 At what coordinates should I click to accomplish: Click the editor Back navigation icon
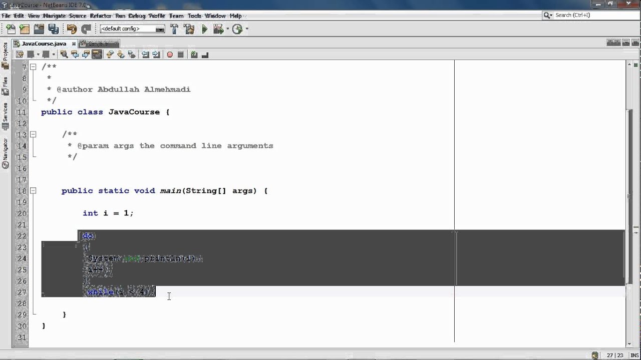(31, 54)
